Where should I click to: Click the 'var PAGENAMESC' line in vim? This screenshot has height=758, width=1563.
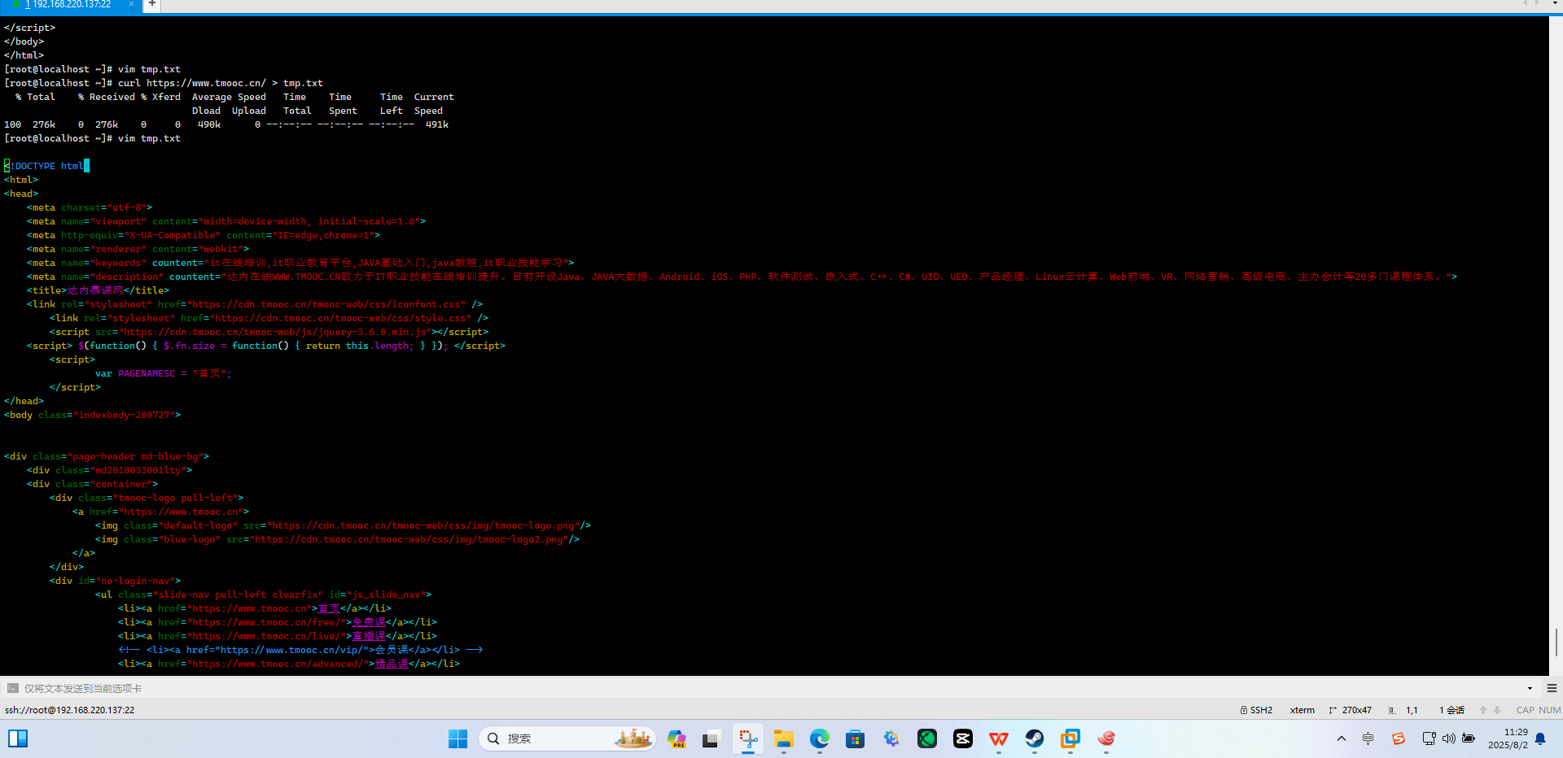(164, 373)
